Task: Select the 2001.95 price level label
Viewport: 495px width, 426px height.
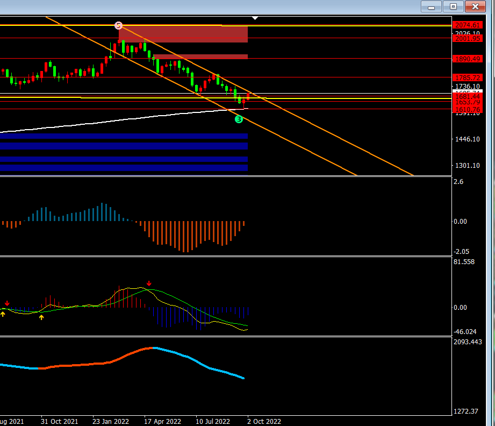Action: coord(468,39)
